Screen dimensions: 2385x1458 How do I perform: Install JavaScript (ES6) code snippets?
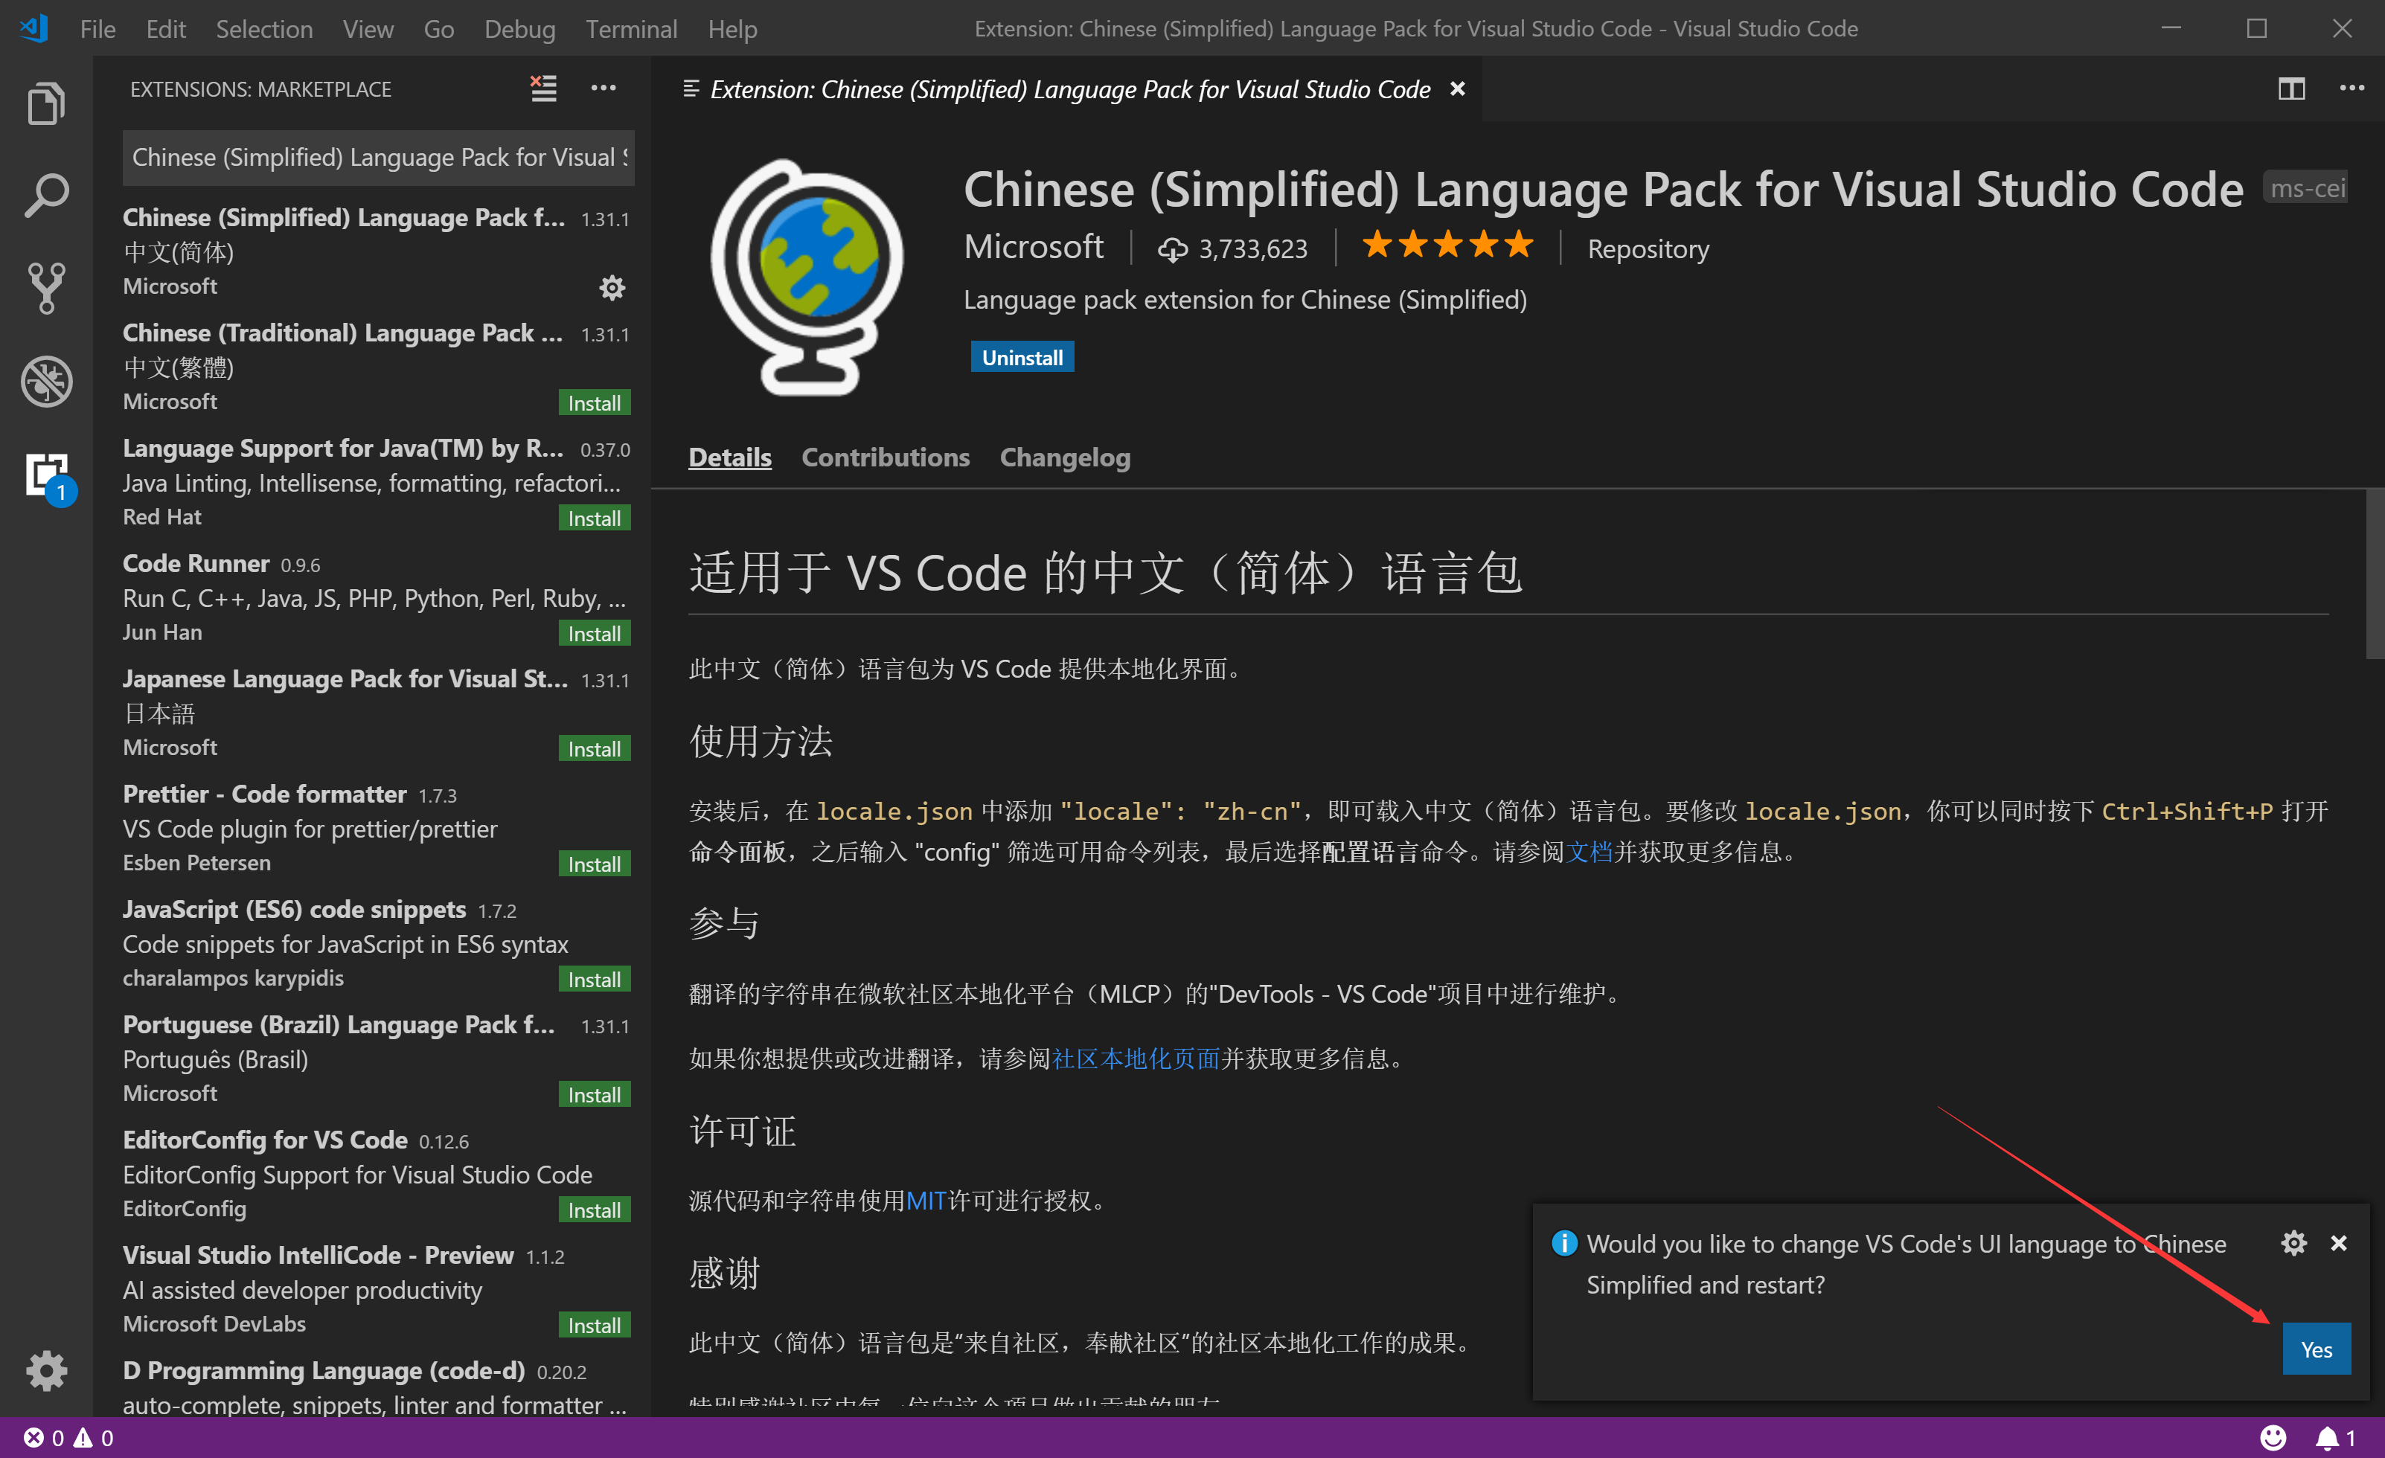pyautogui.click(x=595, y=978)
